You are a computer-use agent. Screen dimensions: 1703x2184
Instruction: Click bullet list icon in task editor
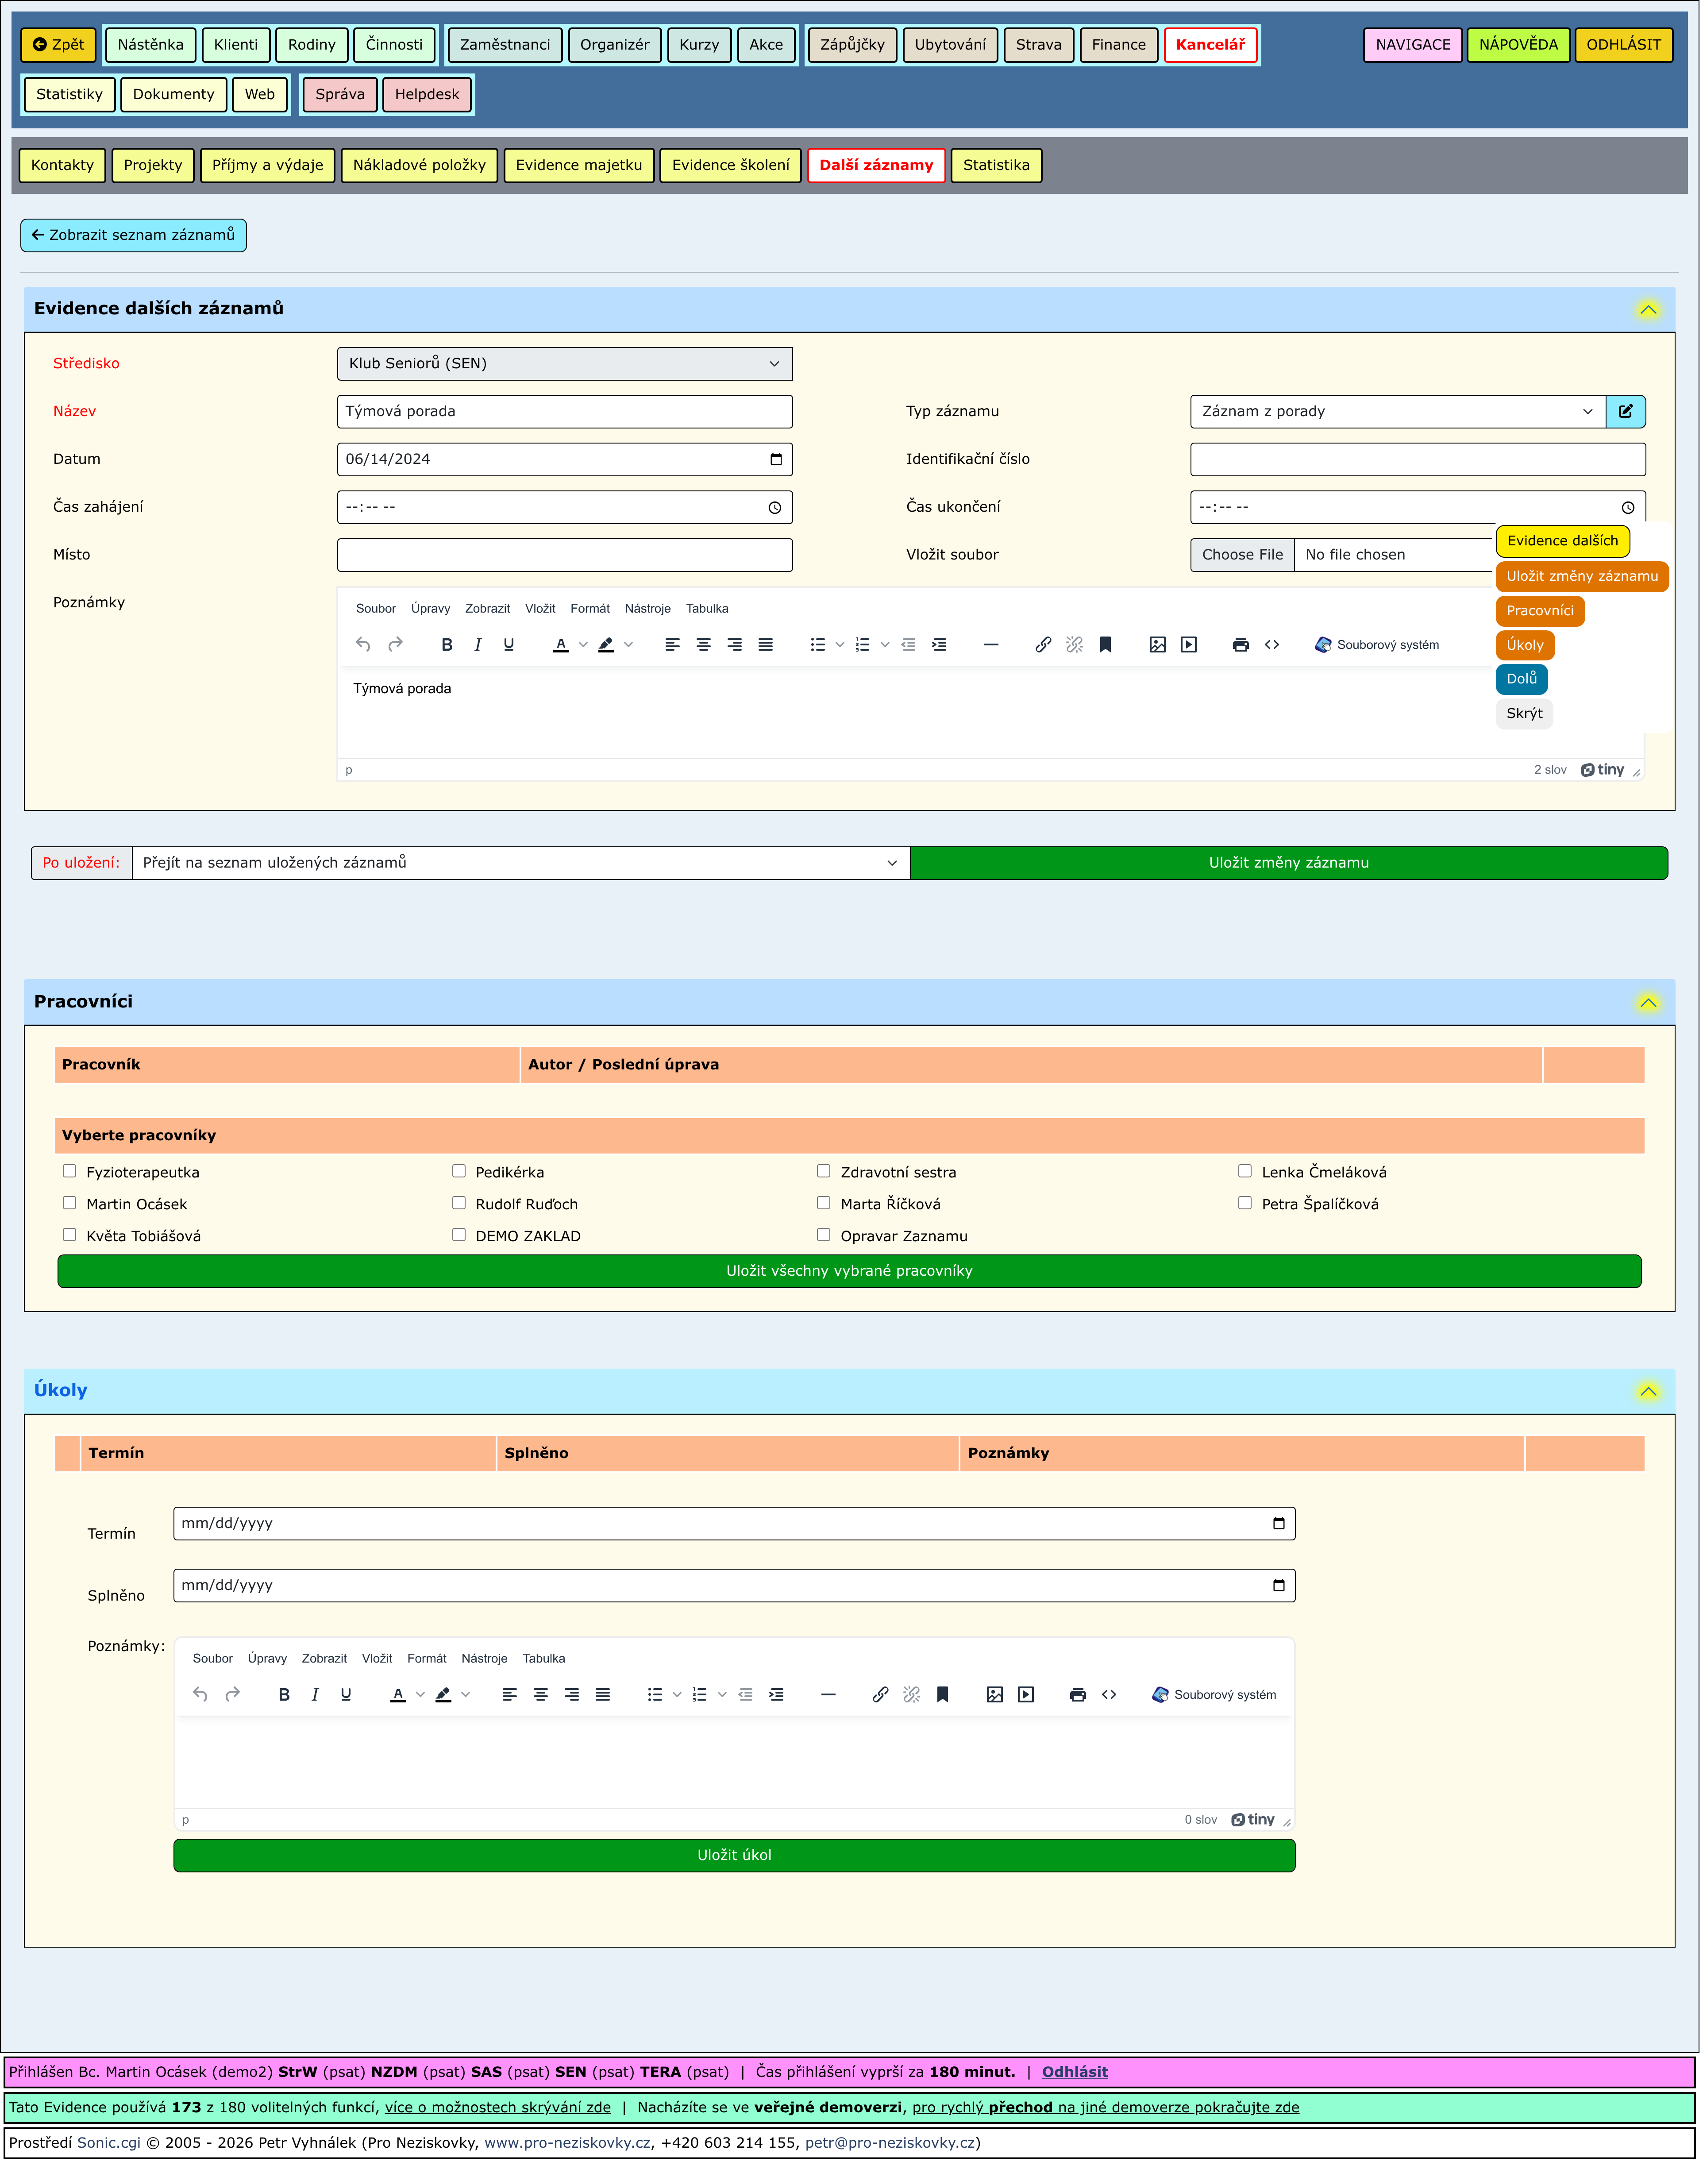[655, 1695]
